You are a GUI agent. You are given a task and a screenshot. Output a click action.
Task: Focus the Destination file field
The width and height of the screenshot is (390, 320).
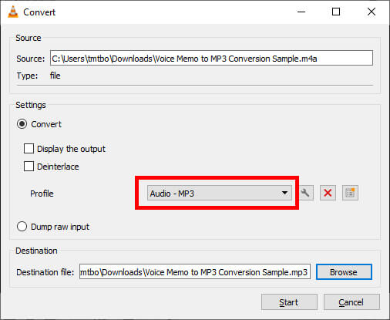pyautogui.click(x=195, y=272)
